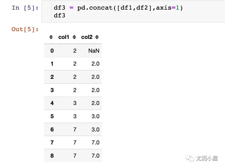
Task: Click col1 value in row 1
Action: click(x=75, y=64)
